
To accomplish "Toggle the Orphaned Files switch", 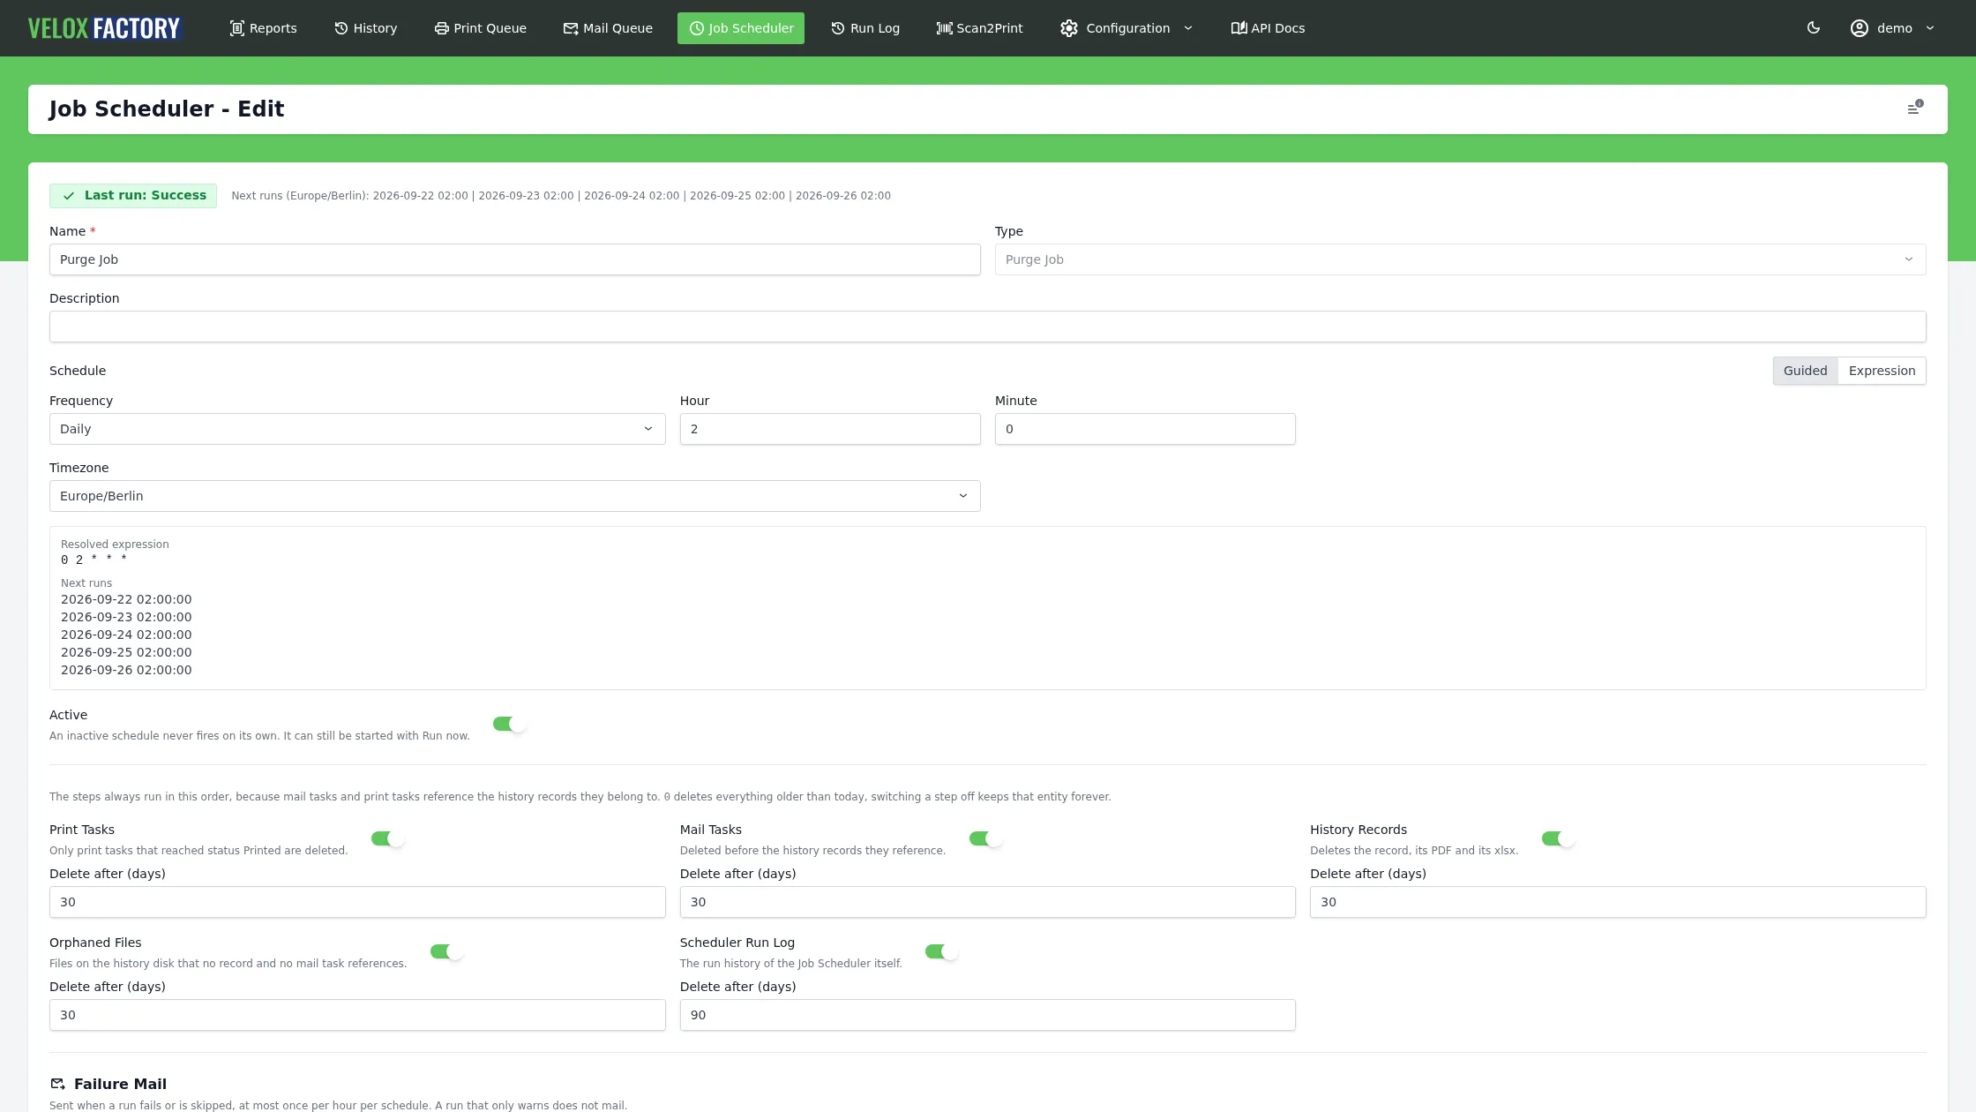I will (447, 952).
